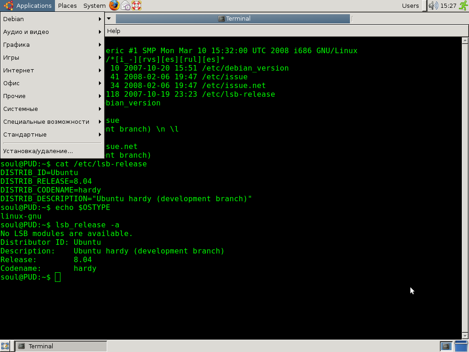Screen dimensions: 469x352
Task: Click the terminal vertical scrollbar track
Action: [x=465, y=188]
